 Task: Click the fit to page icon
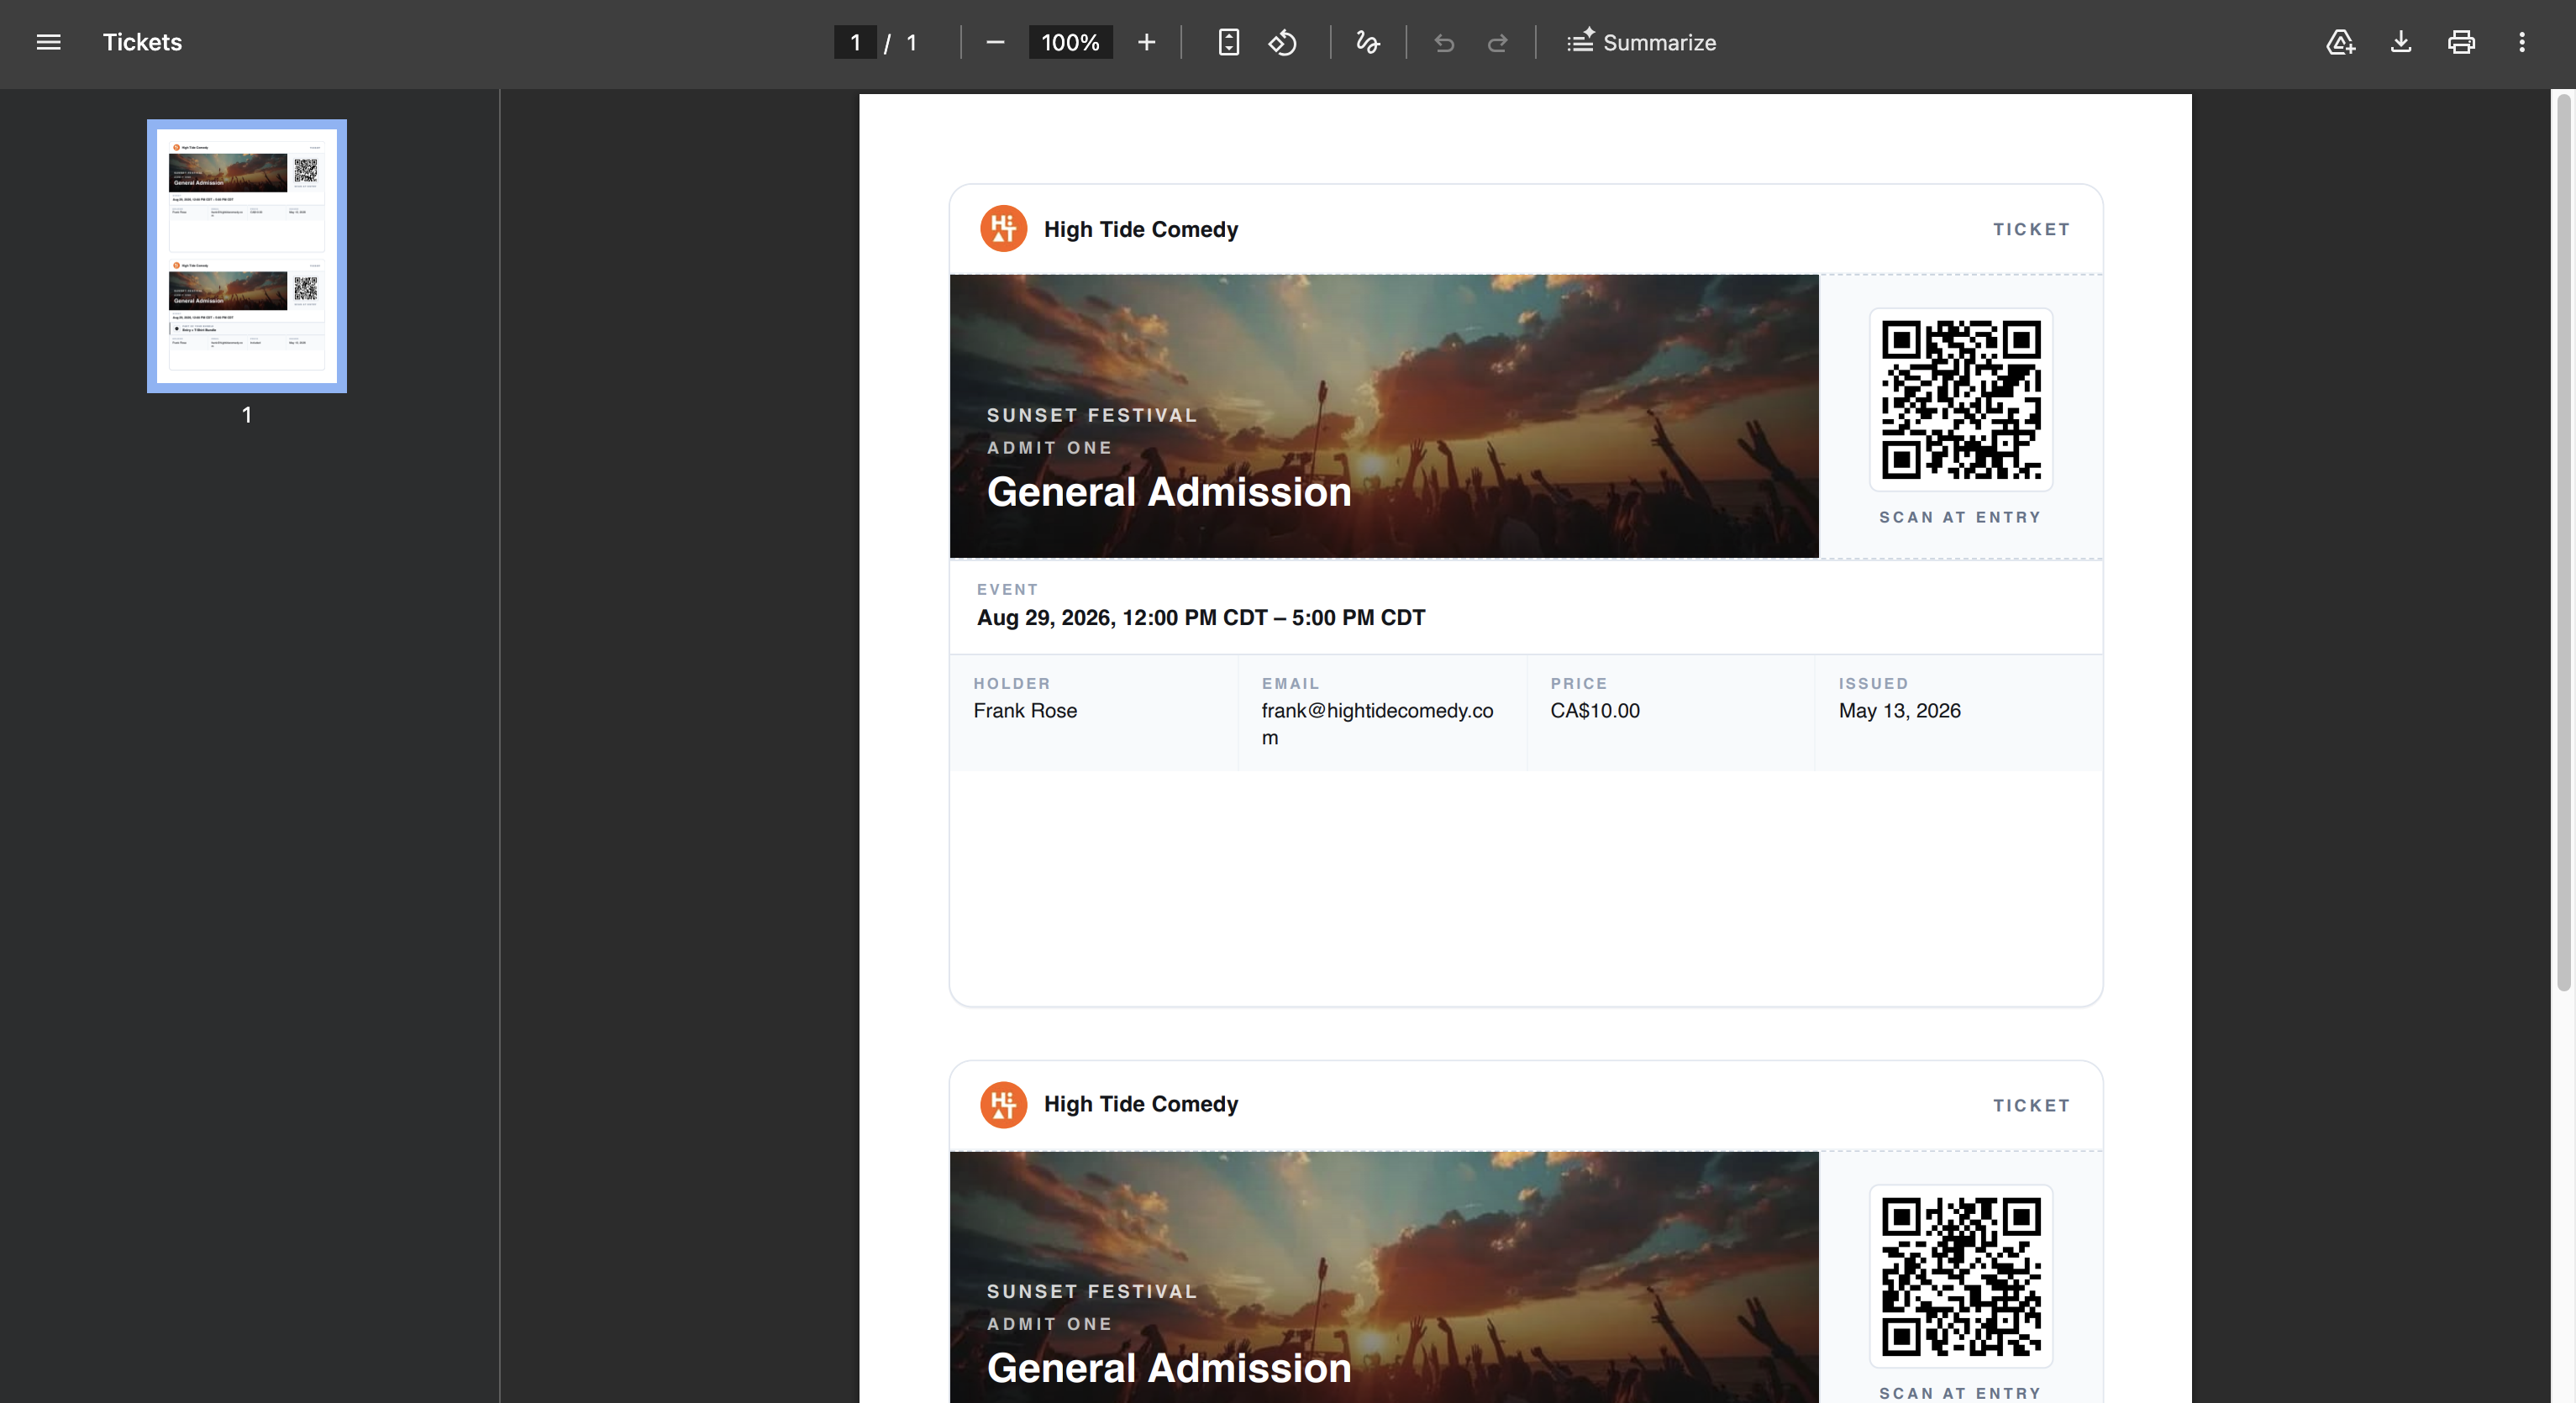tap(1228, 42)
